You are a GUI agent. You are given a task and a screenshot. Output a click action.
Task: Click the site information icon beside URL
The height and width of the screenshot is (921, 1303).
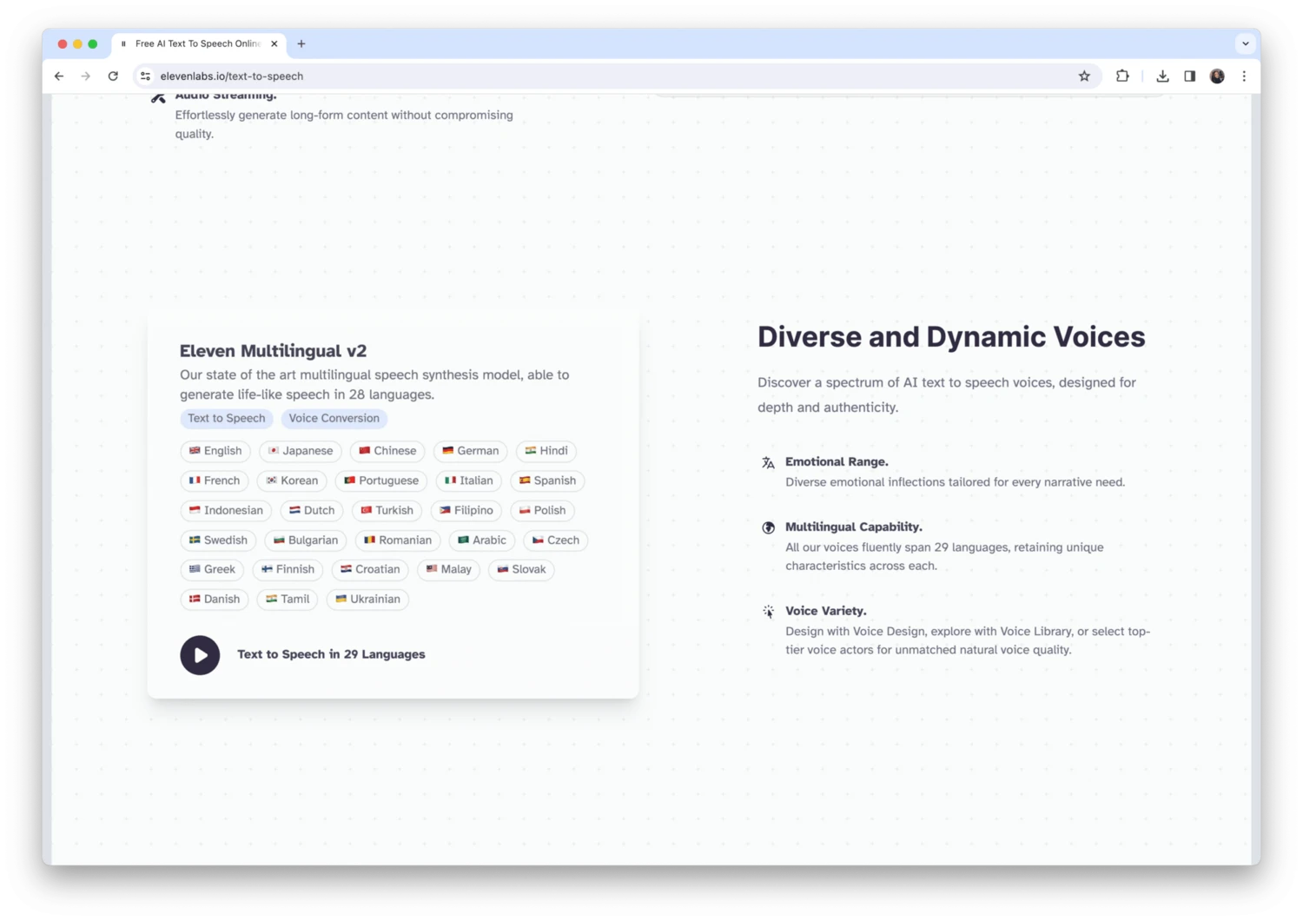[145, 76]
